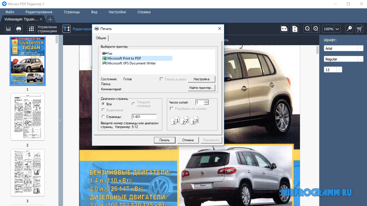
Task: Select the "Выделение" radio button
Action: 103,110
